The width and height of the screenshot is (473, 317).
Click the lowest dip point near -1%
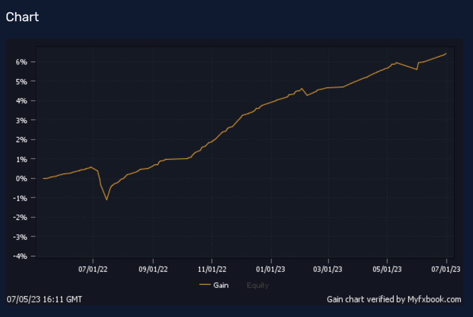point(107,200)
